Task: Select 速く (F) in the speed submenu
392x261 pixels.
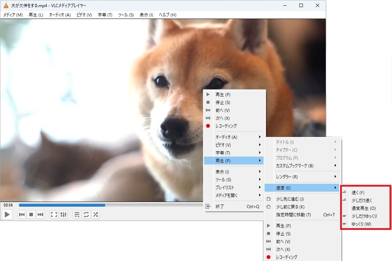Action: pos(358,193)
